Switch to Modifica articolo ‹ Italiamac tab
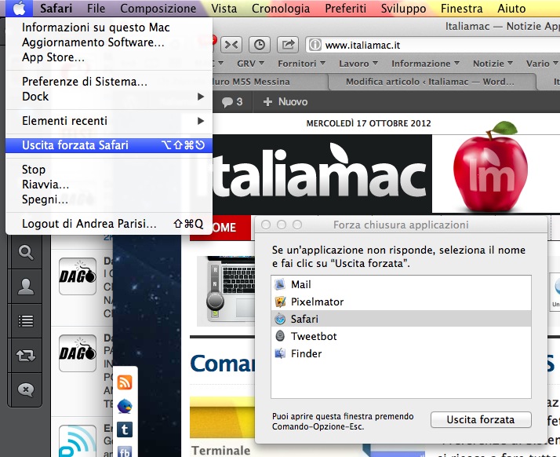Image resolution: width=560 pixels, height=457 pixels. pyautogui.click(x=432, y=82)
